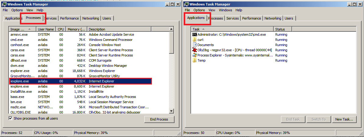This screenshot has height=137, width=364.
Task: Click scrollbar down arrow in process list
Action: pyautogui.click(x=171, y=111)
